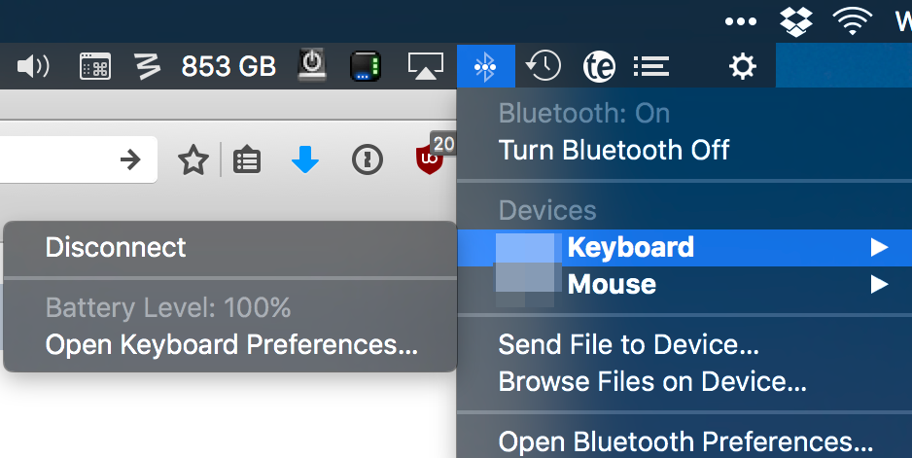Open the AirPlay display icon
Viewport: 912px width, 458px height.
point(425,66)
